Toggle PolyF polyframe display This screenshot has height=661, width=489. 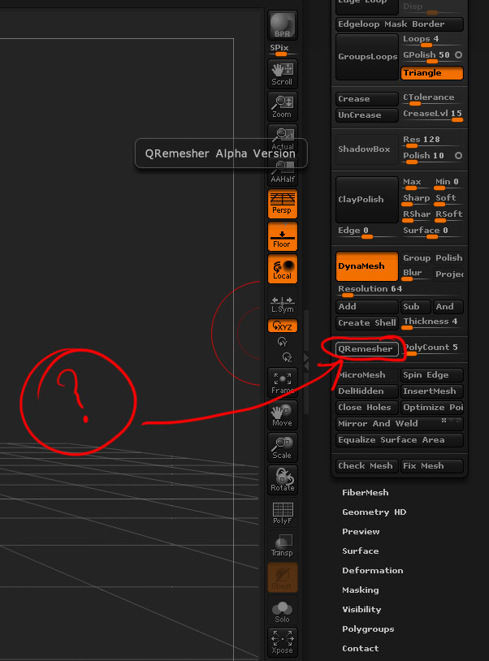point(283,512)
